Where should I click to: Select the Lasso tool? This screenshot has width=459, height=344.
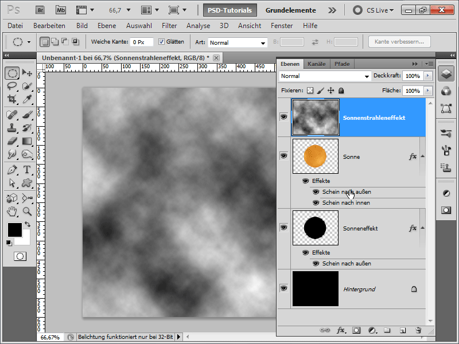pyautogui.click(x=12, y=86)
